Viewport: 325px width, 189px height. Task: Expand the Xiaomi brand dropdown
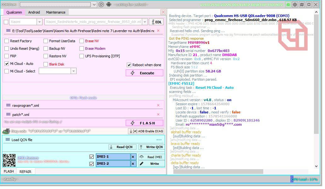click(40, 22)
